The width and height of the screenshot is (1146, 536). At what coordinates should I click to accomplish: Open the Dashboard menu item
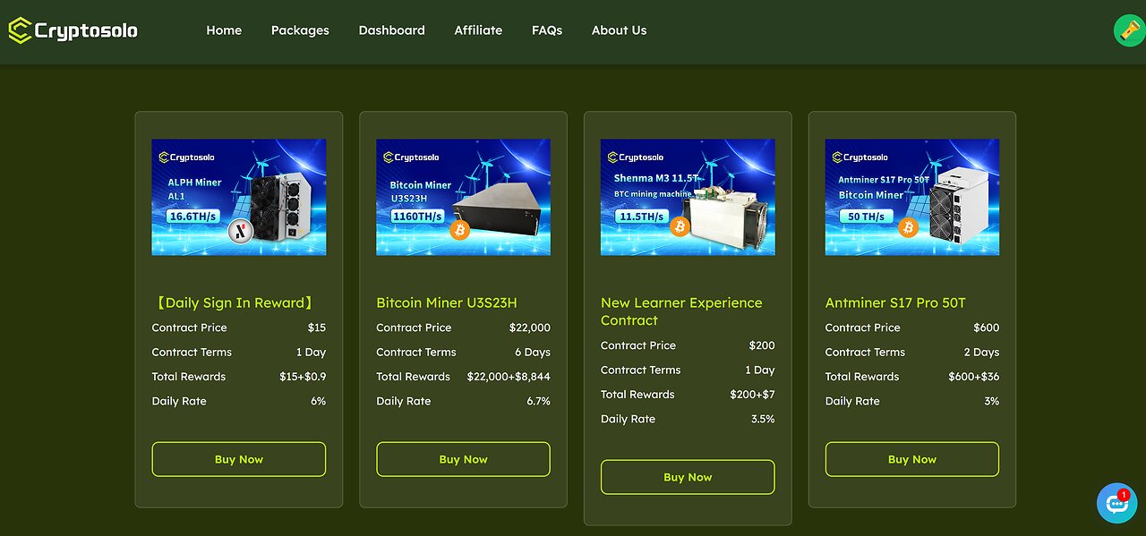click(391, 30)
